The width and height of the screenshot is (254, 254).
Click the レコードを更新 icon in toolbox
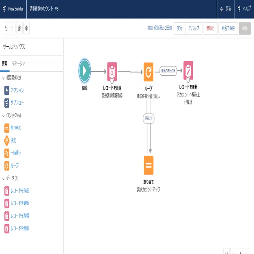pos(7,203)
